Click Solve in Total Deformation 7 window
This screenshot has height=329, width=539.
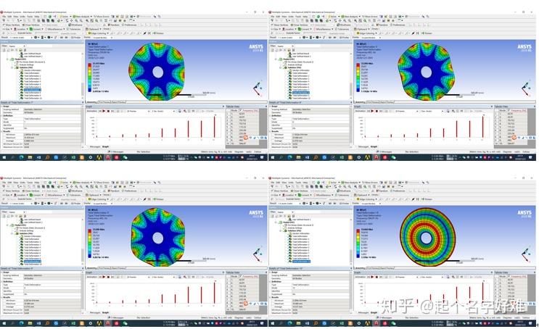pyautogui.click(x=65, y=16)
